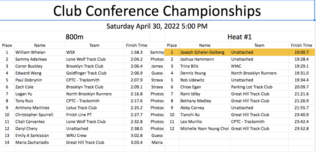Select the Heat #1 Finish Time header
Image resolution: width=316 pixels, height=152 pixels.
[x=301, y=45]
